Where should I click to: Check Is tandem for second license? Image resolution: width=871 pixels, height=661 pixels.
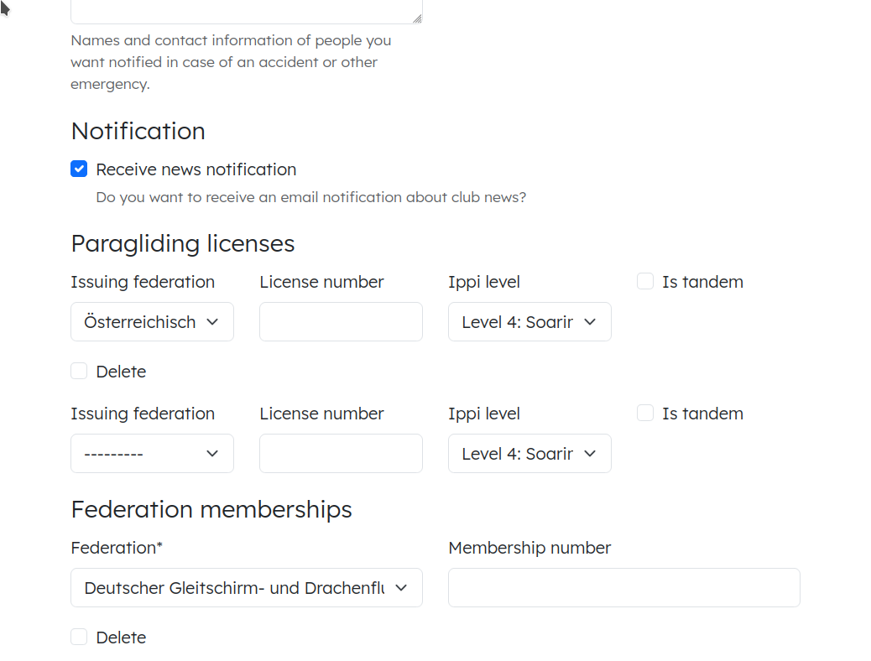(645, 413)
